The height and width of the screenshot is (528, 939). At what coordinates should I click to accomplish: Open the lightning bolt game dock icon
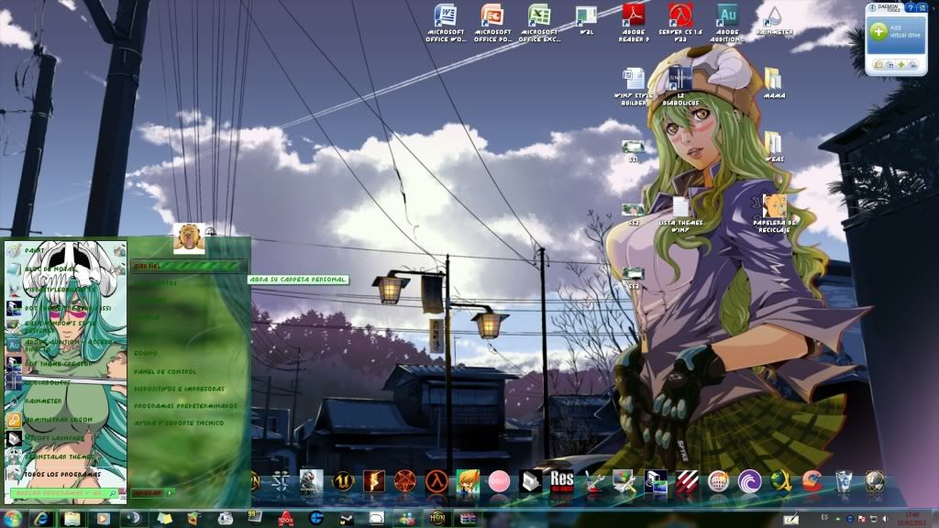374,481
